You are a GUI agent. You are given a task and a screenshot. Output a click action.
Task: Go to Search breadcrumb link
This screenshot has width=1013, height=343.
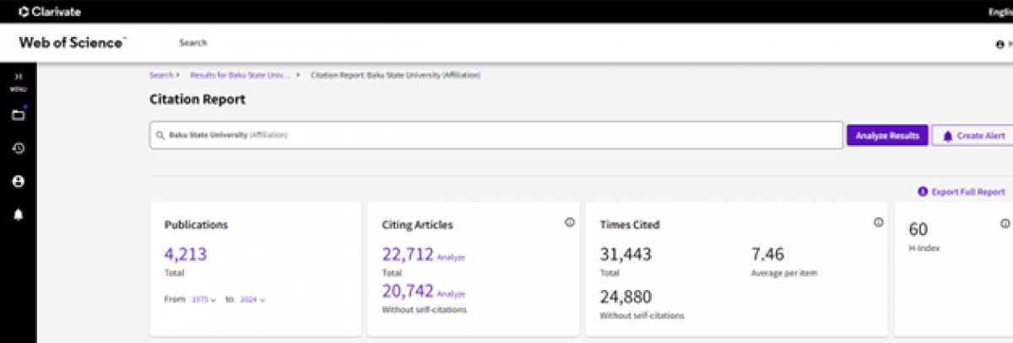(x=160, y=75)
